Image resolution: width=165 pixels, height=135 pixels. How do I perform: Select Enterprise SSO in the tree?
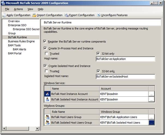coord(17,25)
